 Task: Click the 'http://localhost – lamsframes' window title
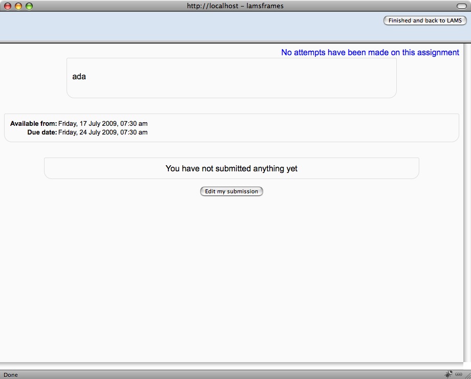235,6
